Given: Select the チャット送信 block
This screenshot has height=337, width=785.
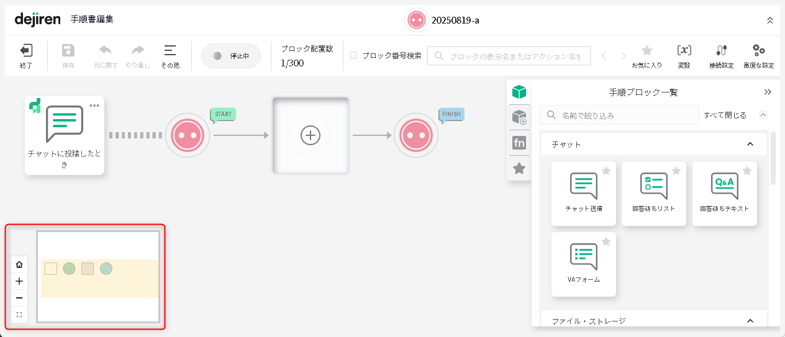Looking at the screenshot, I should (583, 193).
